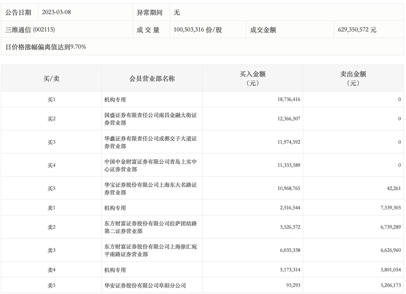406x294 pixels.
Task: Select the announcement date 2023-03-08
Action: point(56,12)
